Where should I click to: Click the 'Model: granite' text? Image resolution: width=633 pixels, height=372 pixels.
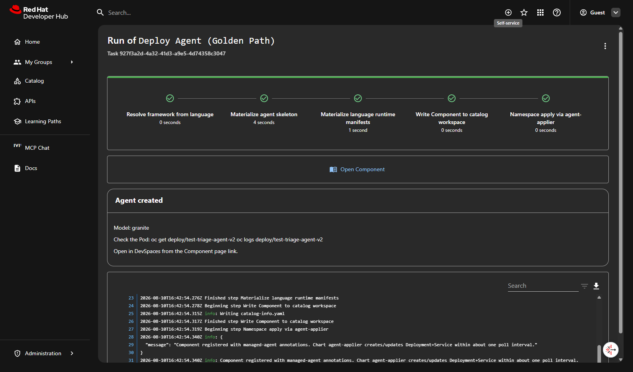[x=131, y=228]
